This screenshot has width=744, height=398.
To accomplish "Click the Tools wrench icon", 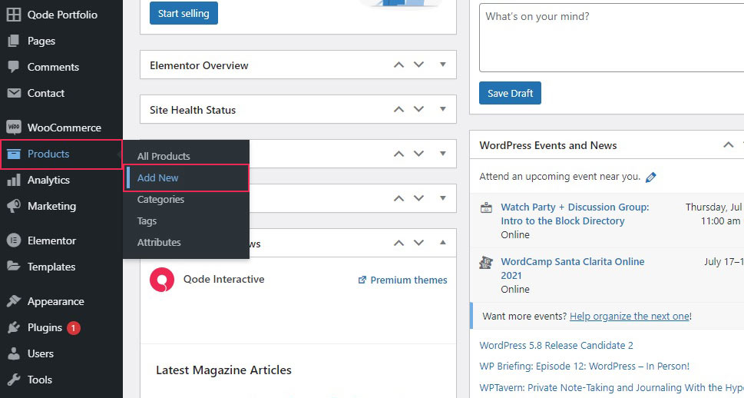I will [14, 380].
